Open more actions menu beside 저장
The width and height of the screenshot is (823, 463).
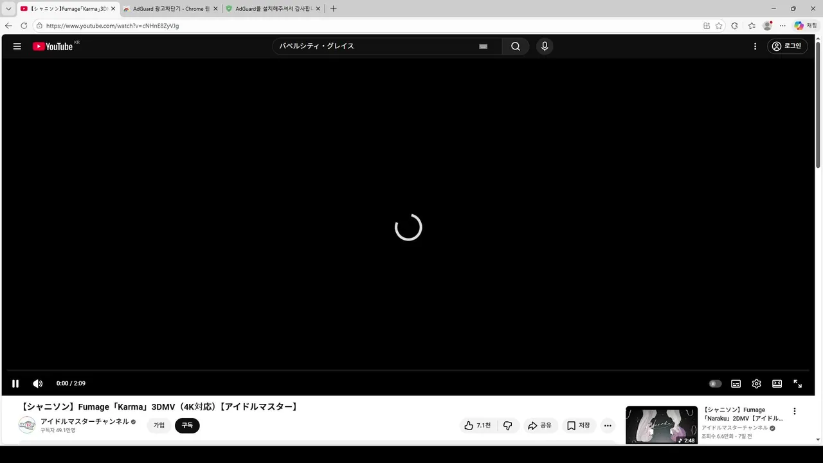pyautogui.click(x=608, y=426)
